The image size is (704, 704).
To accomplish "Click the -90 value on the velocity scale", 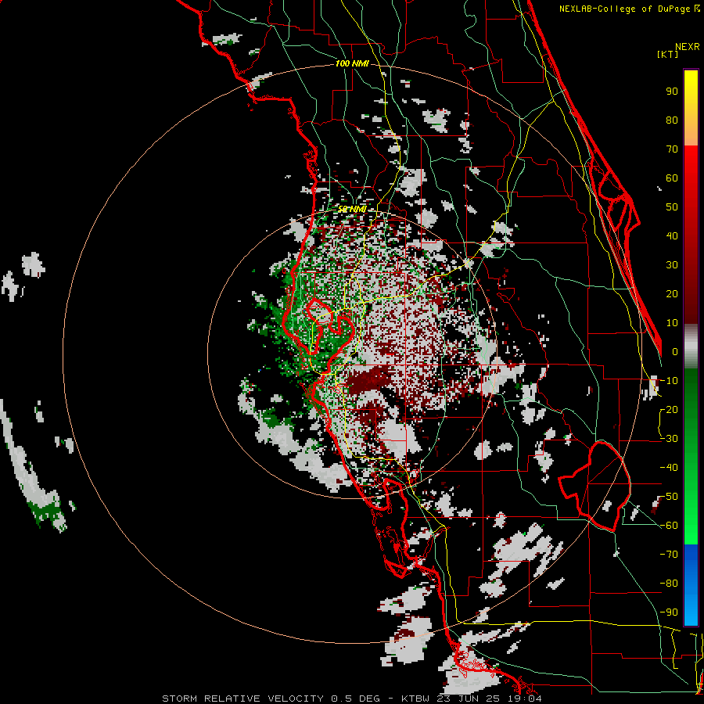I will point(669,612).
